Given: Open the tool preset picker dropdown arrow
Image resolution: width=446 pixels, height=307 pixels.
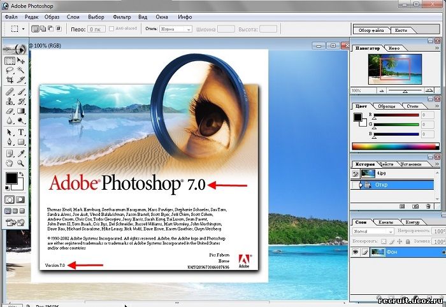Looking at the screenshot, I should tap(24, 29).
